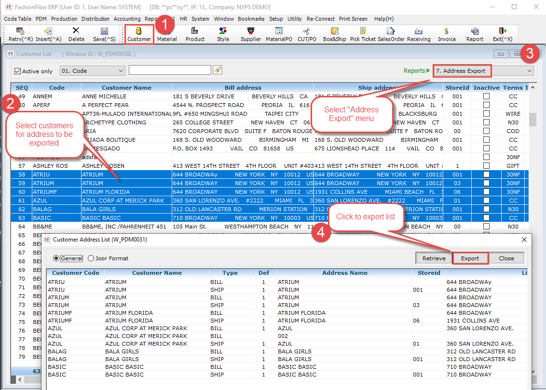The image size is (546, 390).
Task: Toggle Inactive checkbox for ANNE MICHELLE row
Action: point(486,96)
